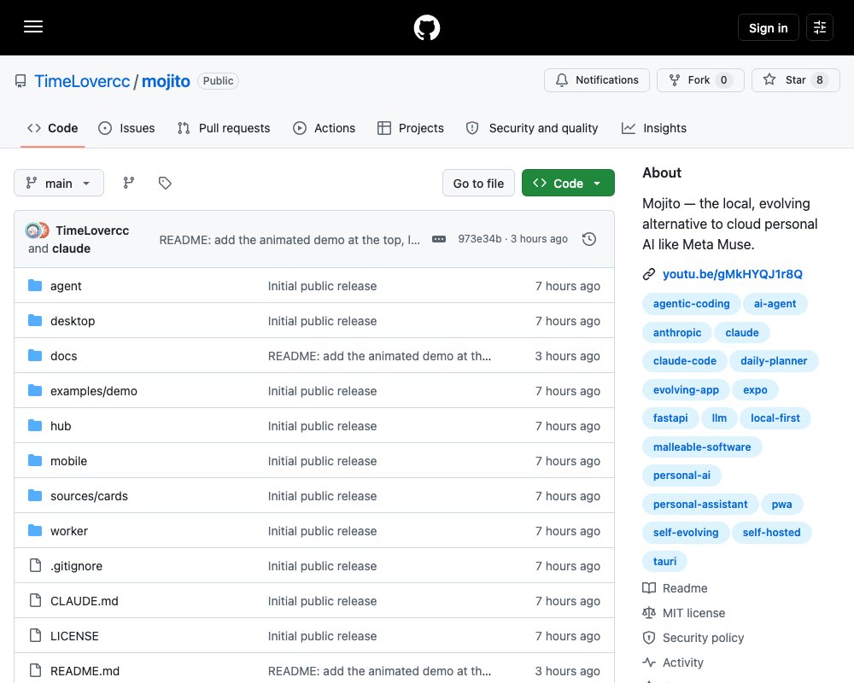This screenshot has height=683, width=854.
Task: Click the claude co-author name
Action: point(72,248)
